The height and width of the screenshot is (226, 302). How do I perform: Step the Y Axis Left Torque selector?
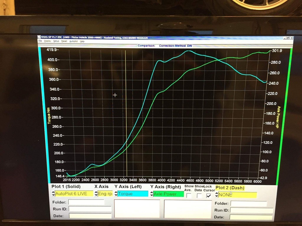[116, 194]
